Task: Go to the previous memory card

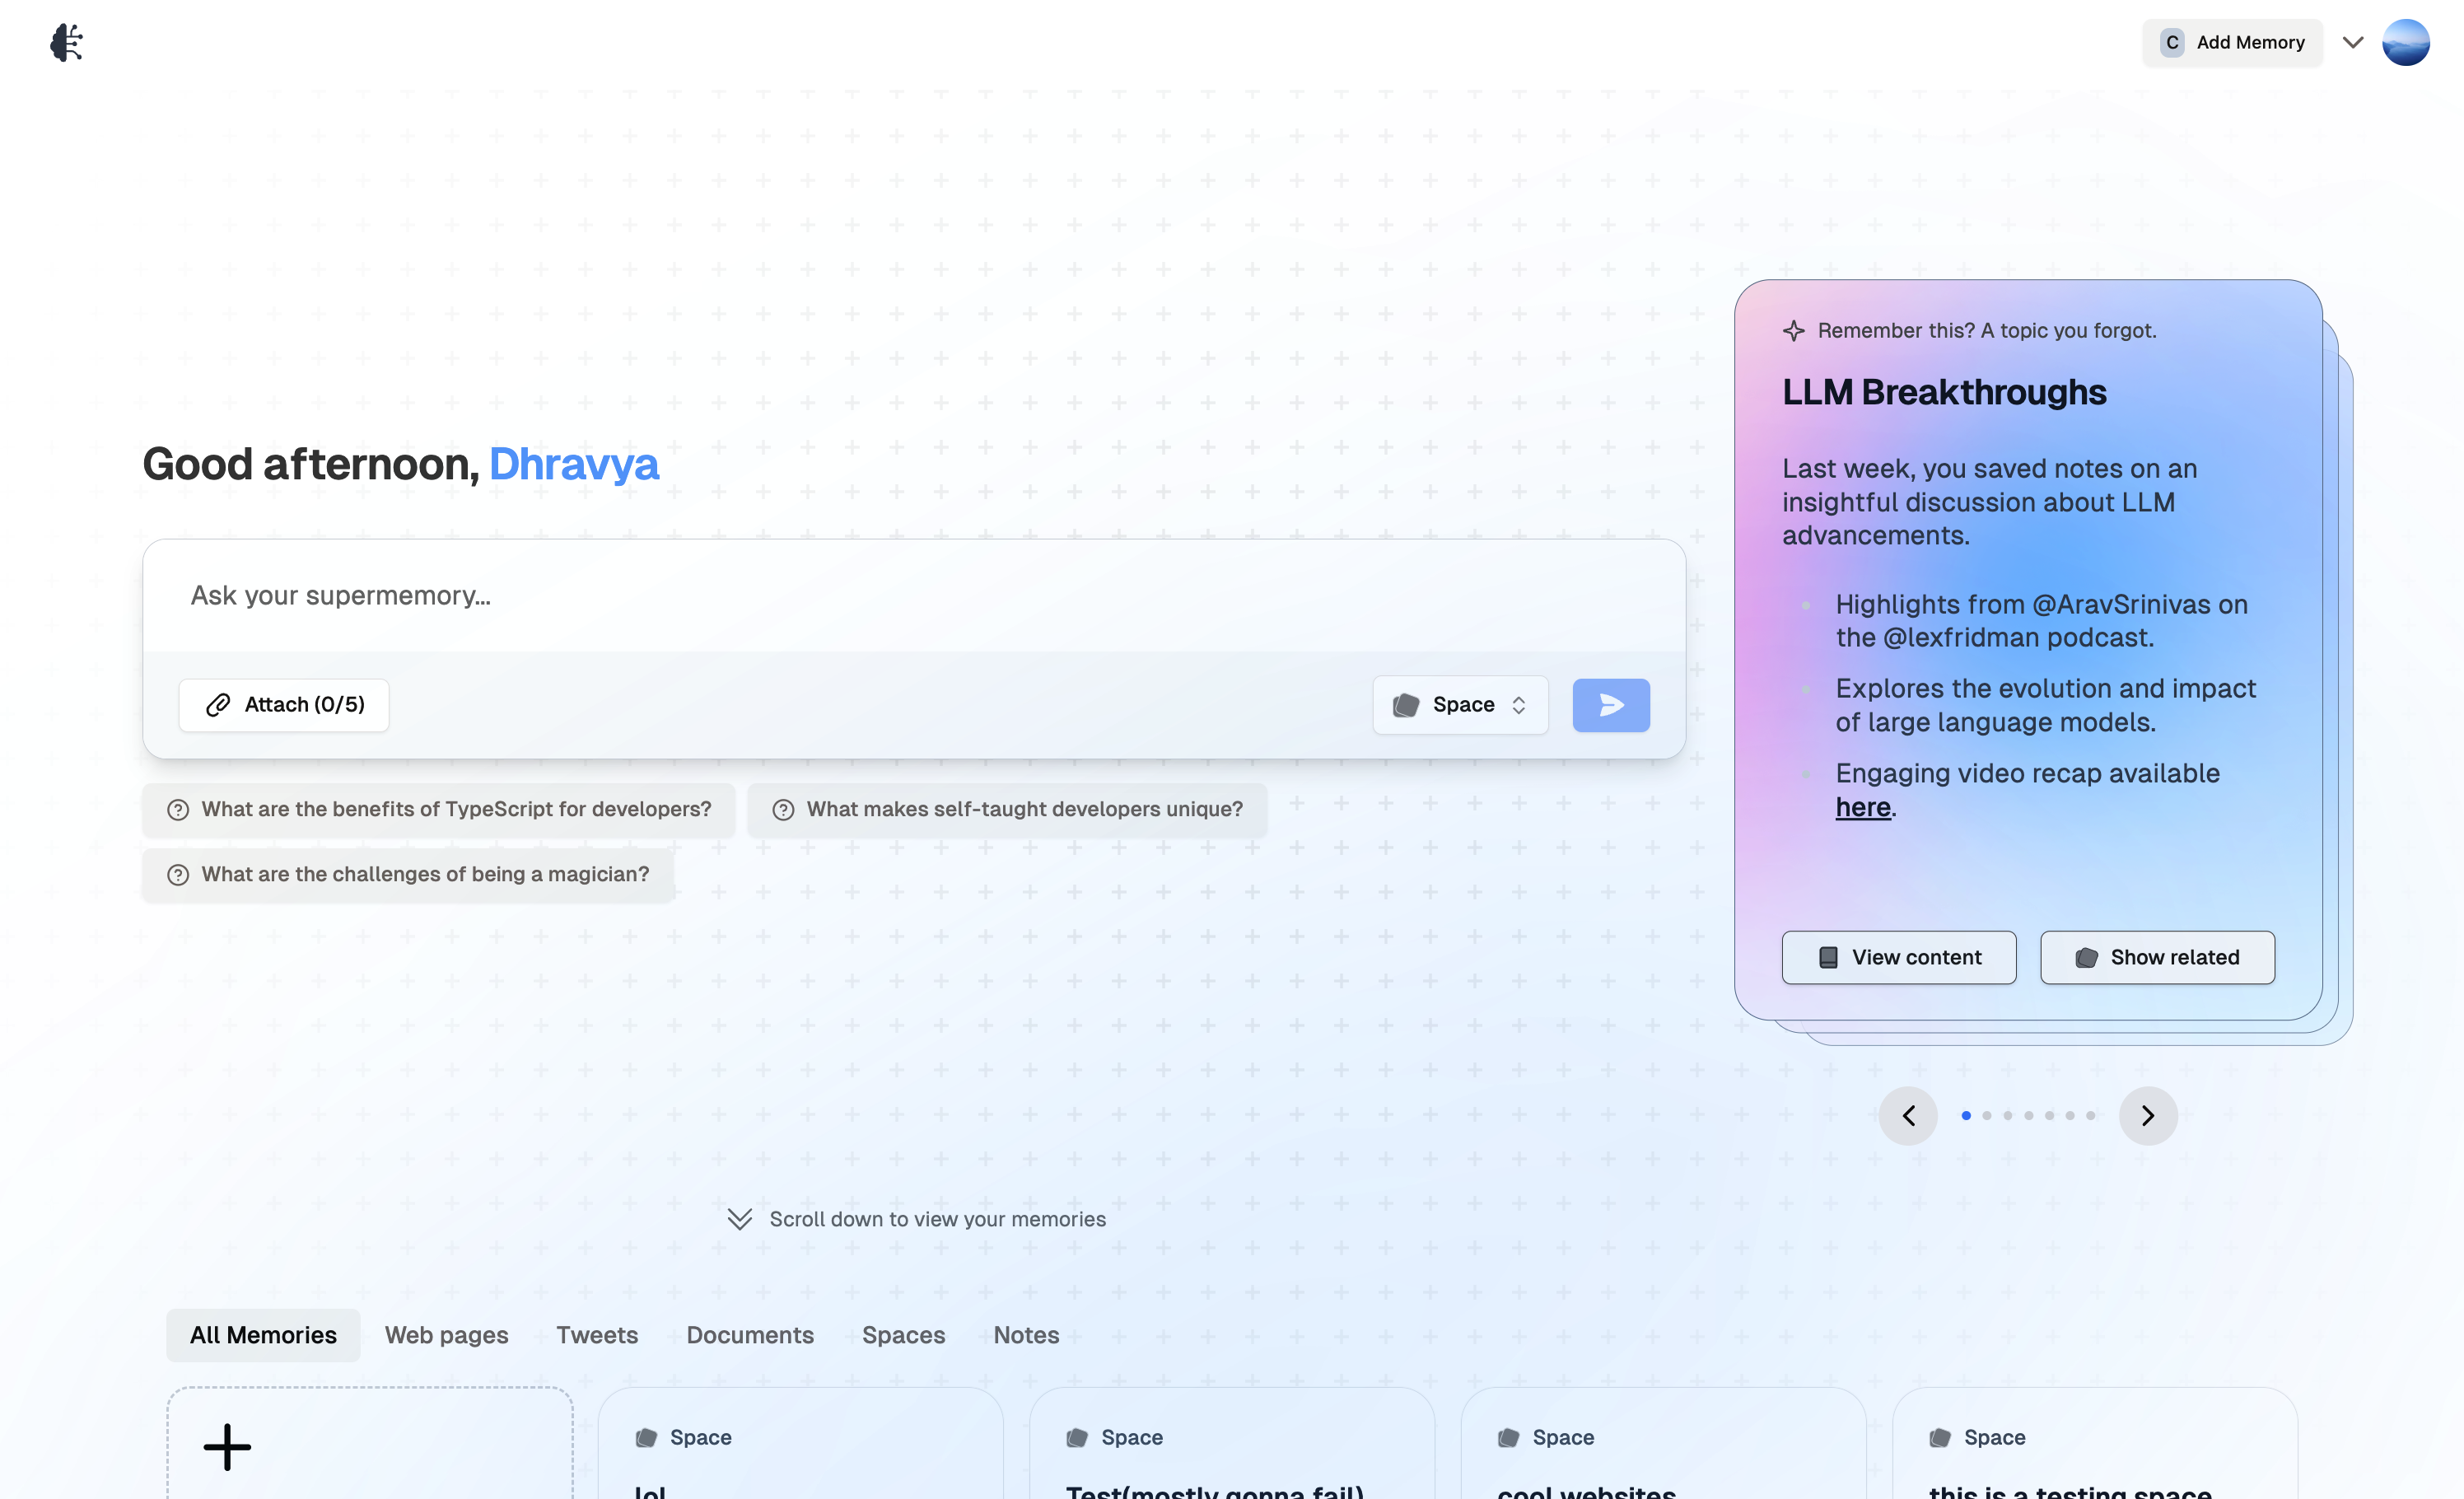Action: (1908, 1116)
